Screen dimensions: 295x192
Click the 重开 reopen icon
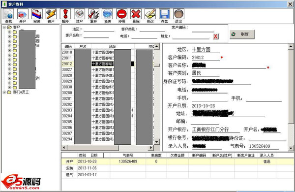point(93,16)
